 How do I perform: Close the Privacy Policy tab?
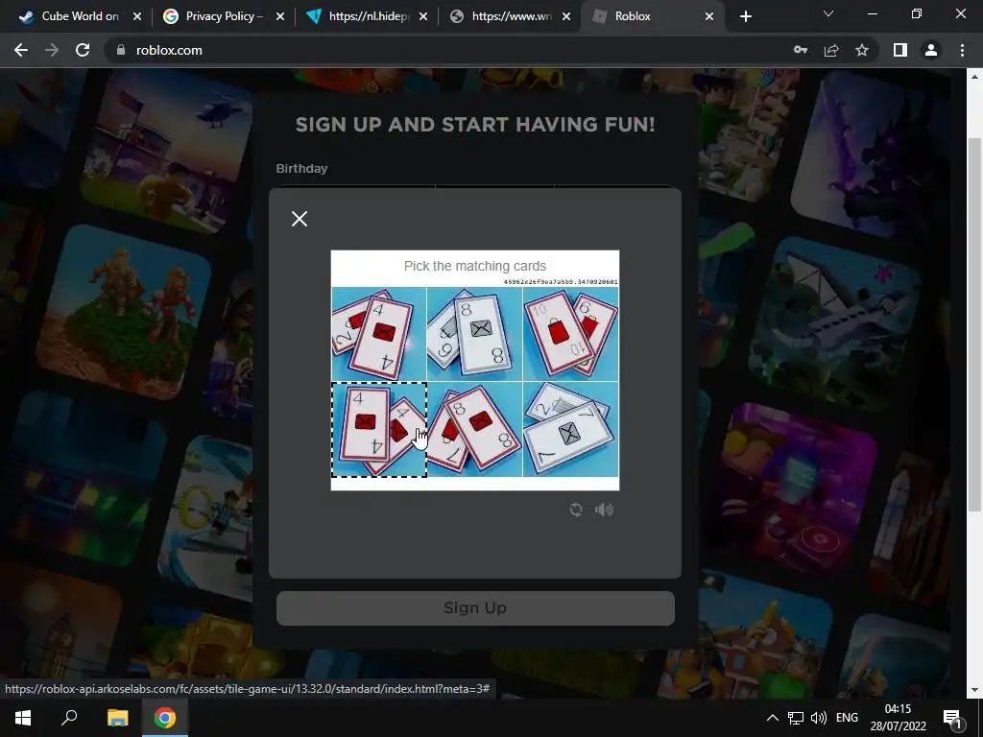click(280, 17)
